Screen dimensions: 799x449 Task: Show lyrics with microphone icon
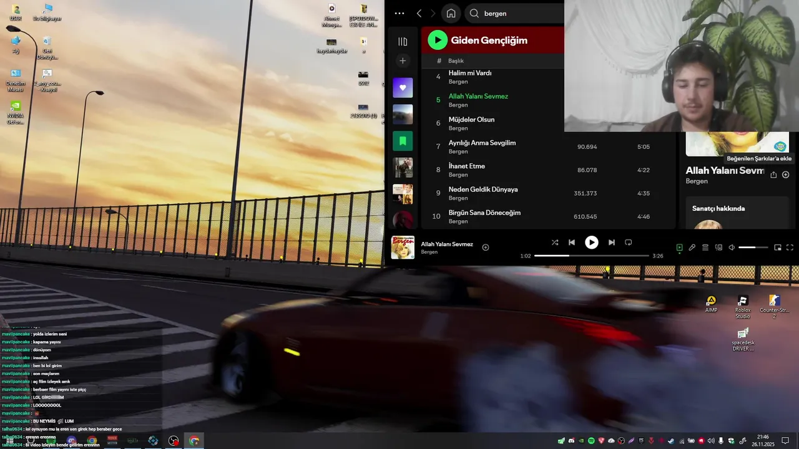pyautogui.click(x=692, y=248)
